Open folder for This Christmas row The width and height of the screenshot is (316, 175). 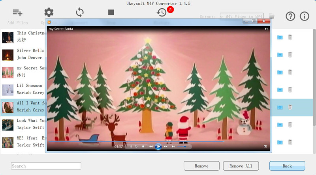pyautogui.click(x=280, y=37)
